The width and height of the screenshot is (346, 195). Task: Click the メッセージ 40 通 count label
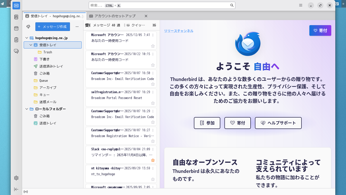pos(107,25)
